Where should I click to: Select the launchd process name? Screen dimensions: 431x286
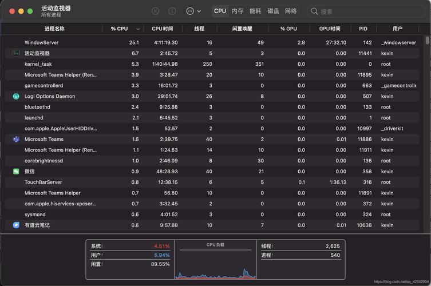point(34,118)
